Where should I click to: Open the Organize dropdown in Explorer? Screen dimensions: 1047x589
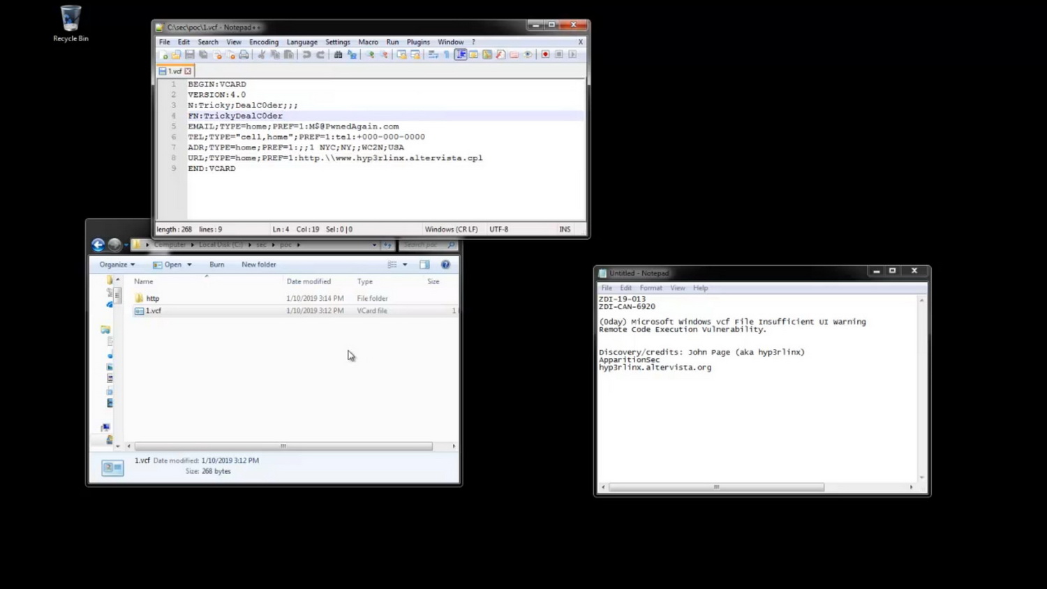pyautogui.click(x=117, y=264)
